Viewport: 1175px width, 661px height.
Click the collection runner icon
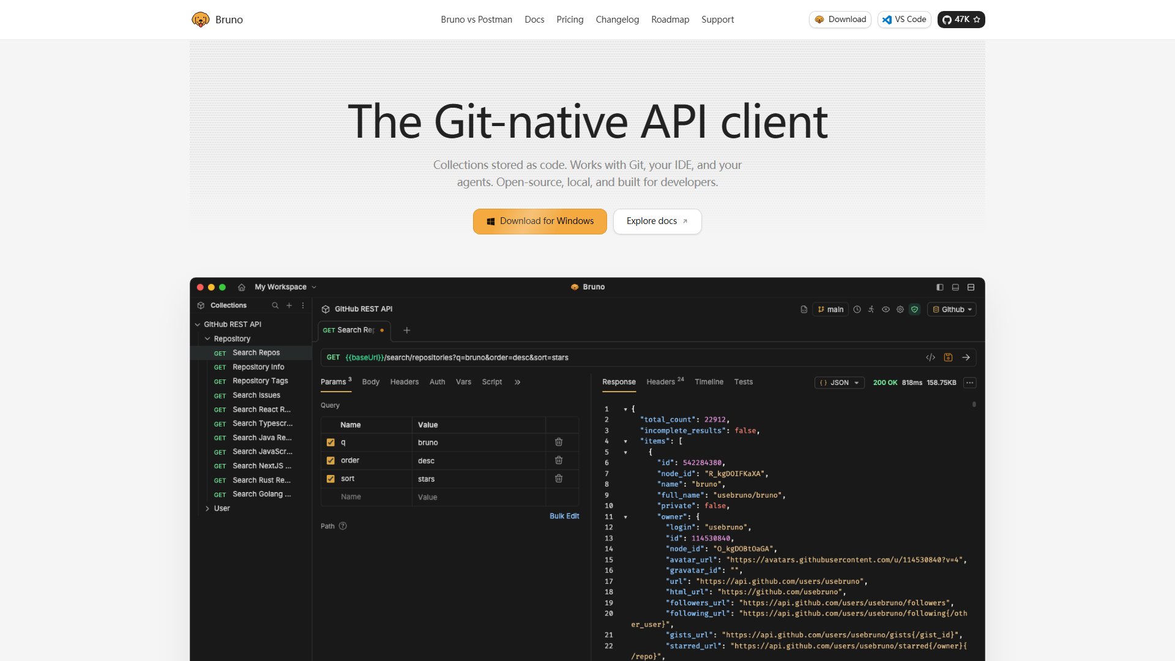click(x=871, y=310)
